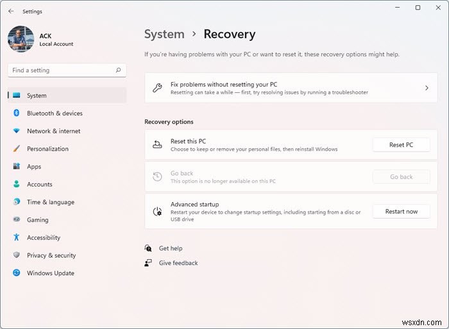Click the Personalization paintbrush icon
The height and width of the screenshot is (329, 449).
[x=17, y=149]
